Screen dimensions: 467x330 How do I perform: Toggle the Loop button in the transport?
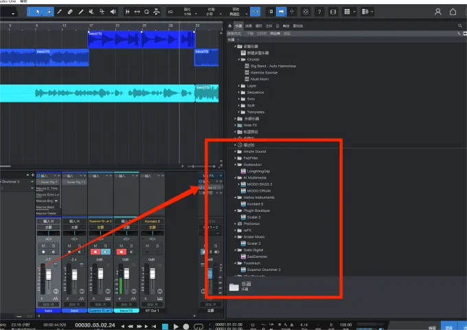198,327
